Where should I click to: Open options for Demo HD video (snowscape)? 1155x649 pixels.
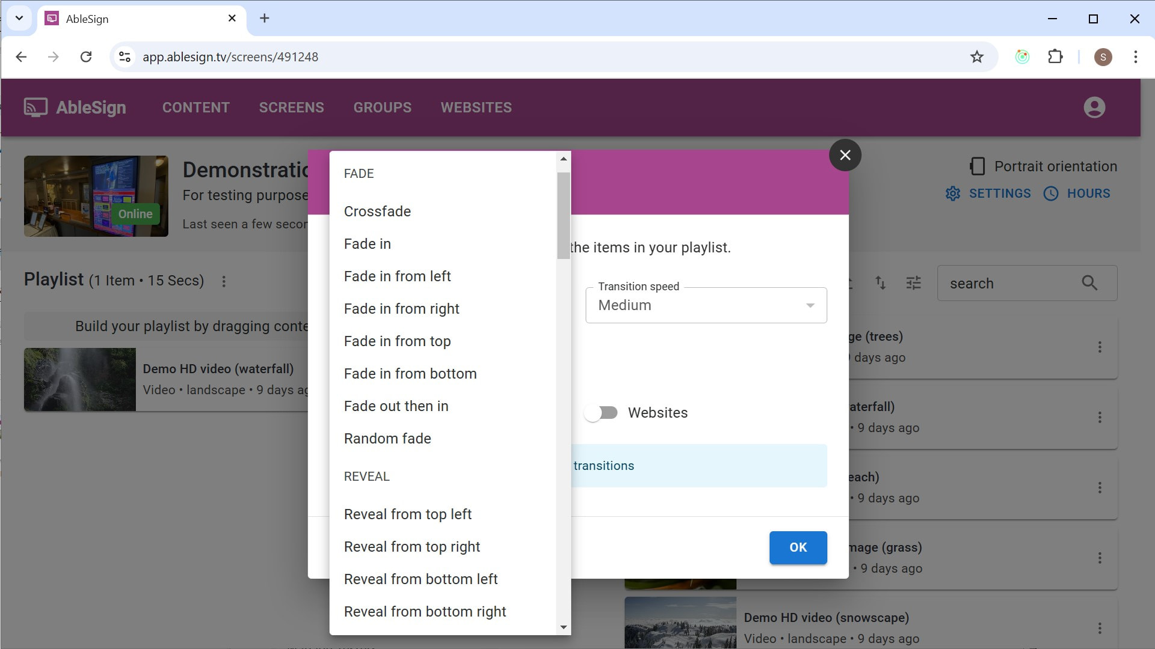click(x=1100, y=628)
